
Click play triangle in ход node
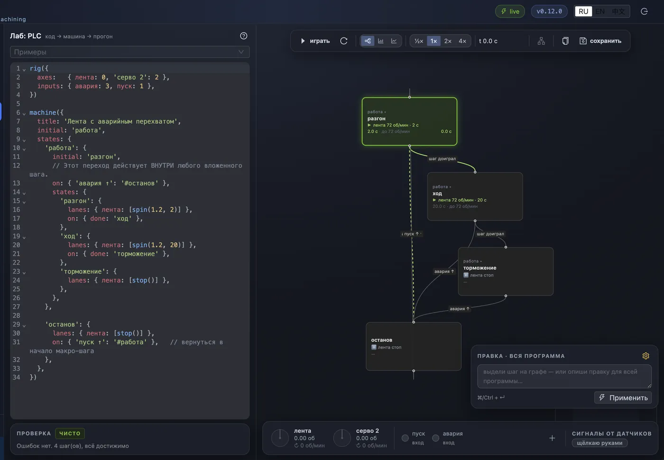434,200
